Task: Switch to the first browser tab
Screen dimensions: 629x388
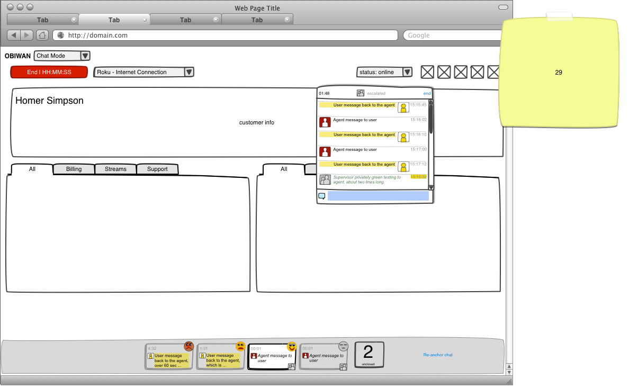Action: [x=42, y=20]
